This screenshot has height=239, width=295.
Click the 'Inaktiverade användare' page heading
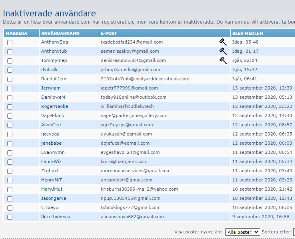click(x=49, y=13)
